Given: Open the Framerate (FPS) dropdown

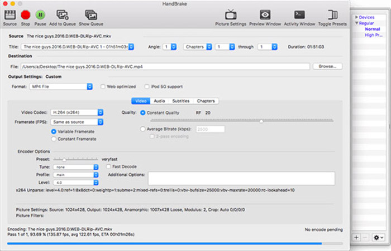Looking at the screenshot, I should (77, 122).
